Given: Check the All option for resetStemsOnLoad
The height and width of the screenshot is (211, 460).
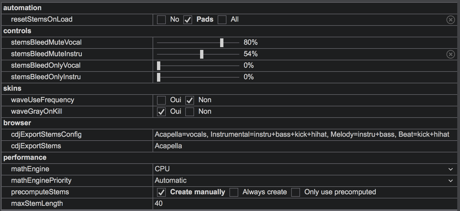Looking at the screenshot, I should coord(222,20).
